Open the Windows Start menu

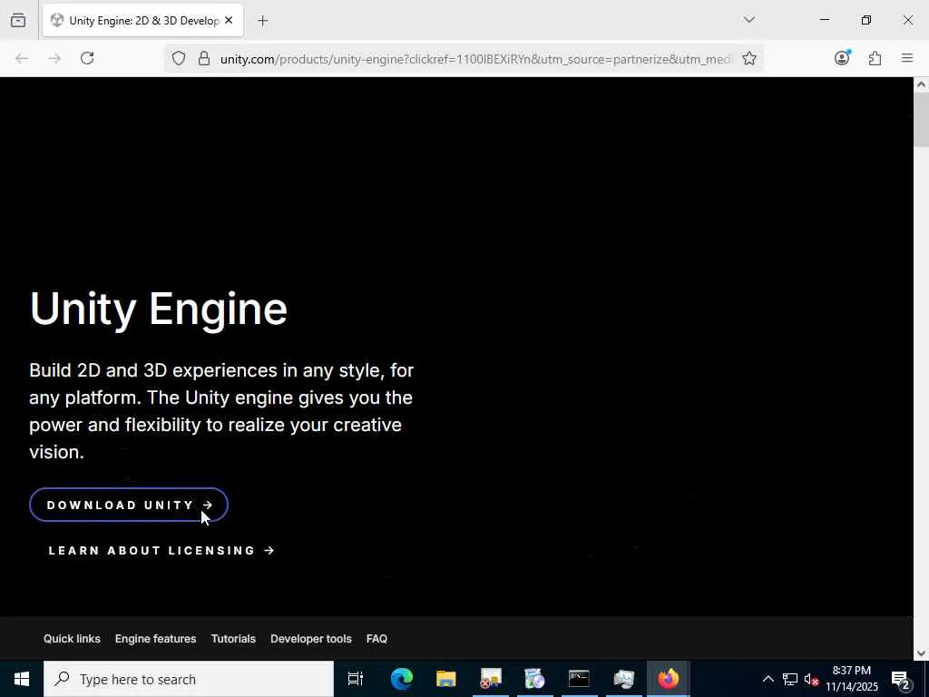(22, 679)
